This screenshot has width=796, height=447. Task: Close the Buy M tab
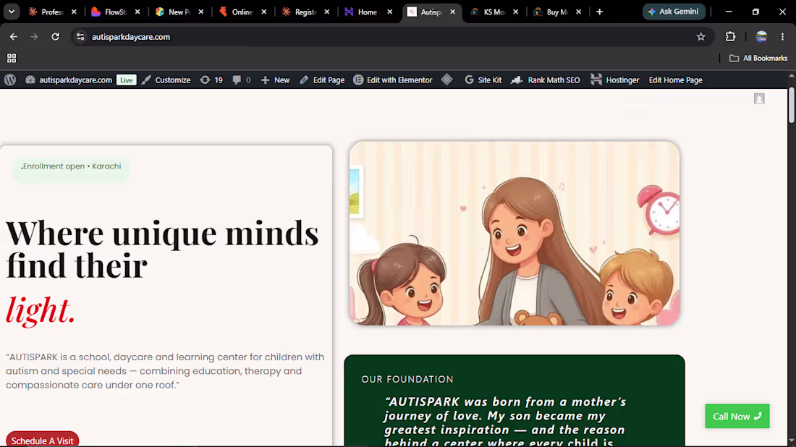click(578, 12)
